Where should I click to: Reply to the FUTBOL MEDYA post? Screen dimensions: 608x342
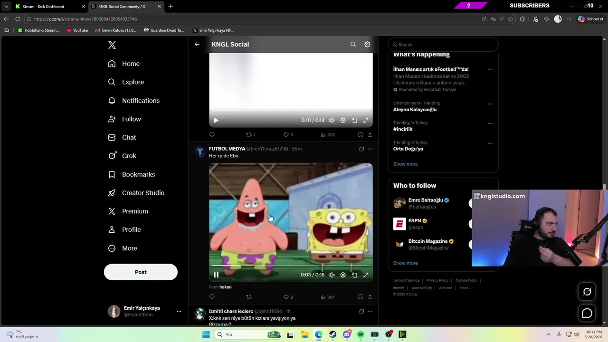[x=212, y=297]
